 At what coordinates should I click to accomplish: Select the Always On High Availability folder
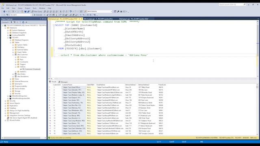pyautogui.click(x=19, y=111)
